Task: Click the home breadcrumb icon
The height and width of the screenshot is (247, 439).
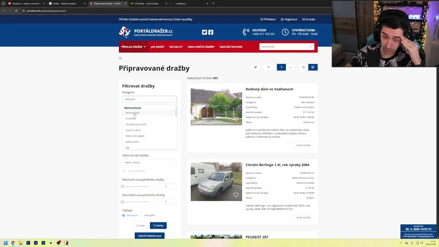Action: pos(120,58)
